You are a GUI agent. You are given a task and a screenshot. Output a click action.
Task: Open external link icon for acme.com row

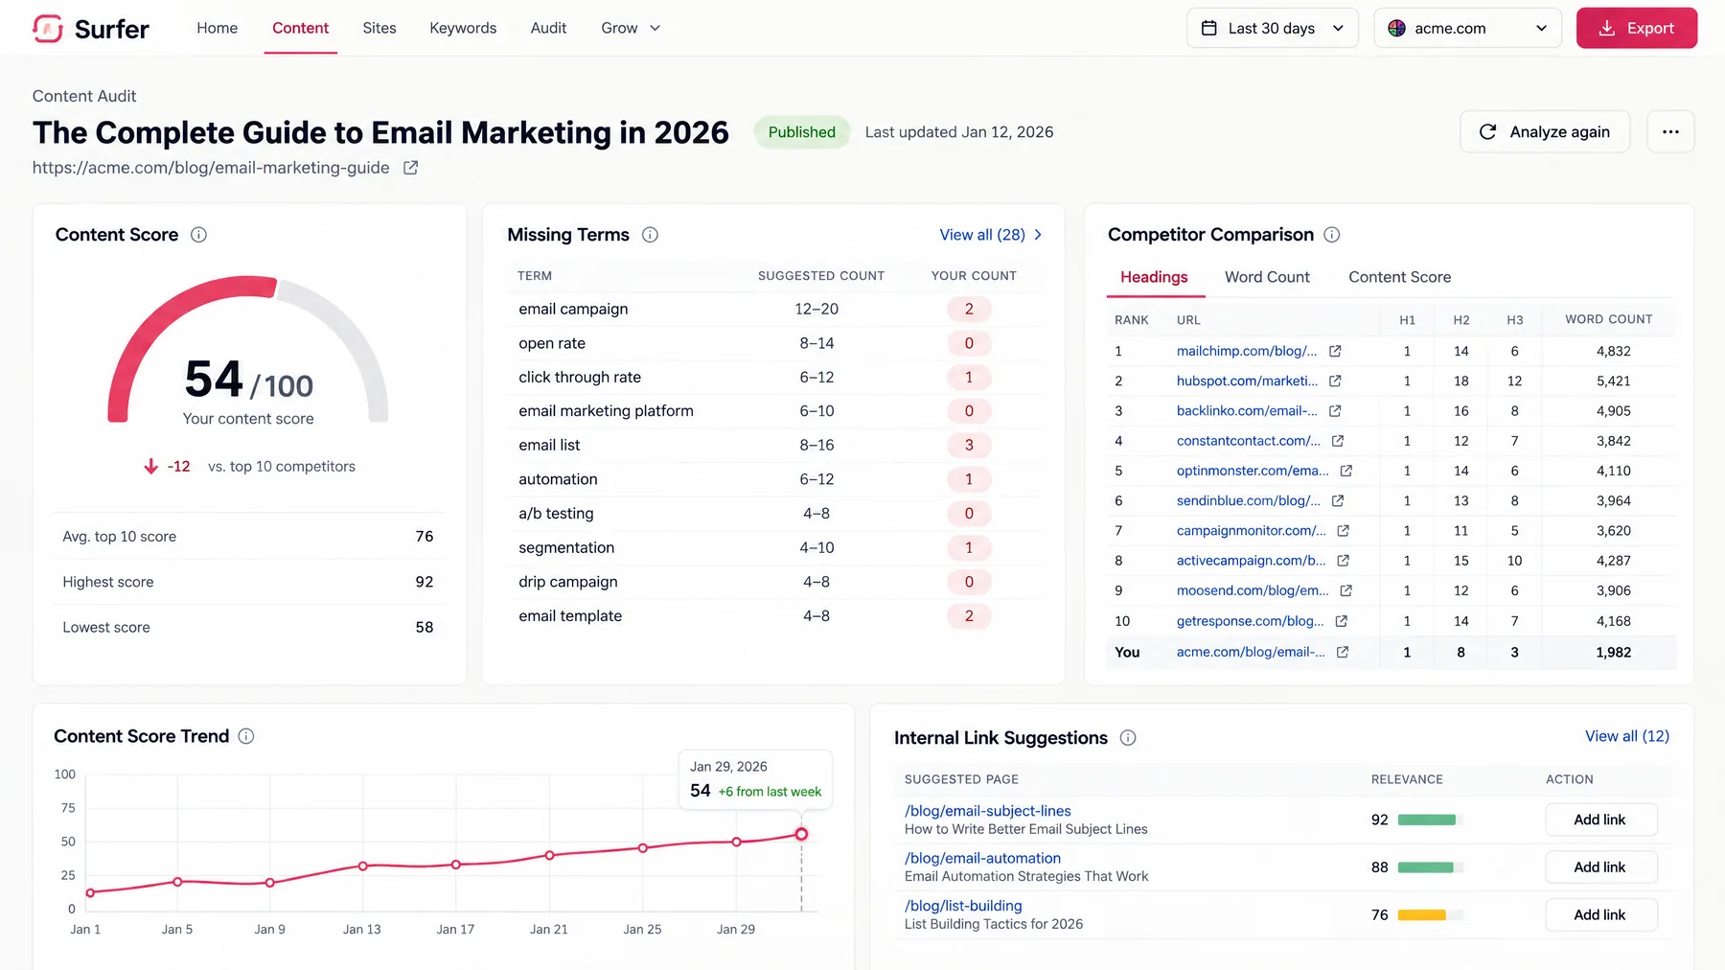(x=1343, y=652)
